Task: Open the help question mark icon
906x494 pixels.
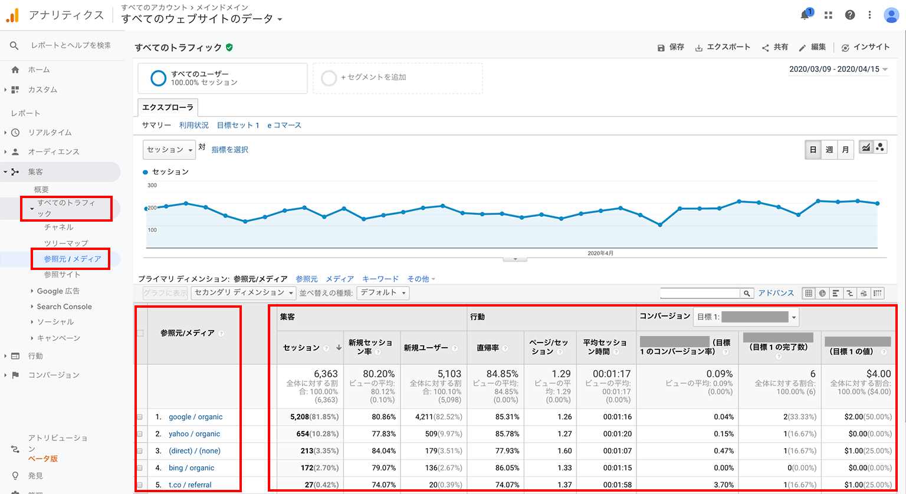Action: point(849,15)
